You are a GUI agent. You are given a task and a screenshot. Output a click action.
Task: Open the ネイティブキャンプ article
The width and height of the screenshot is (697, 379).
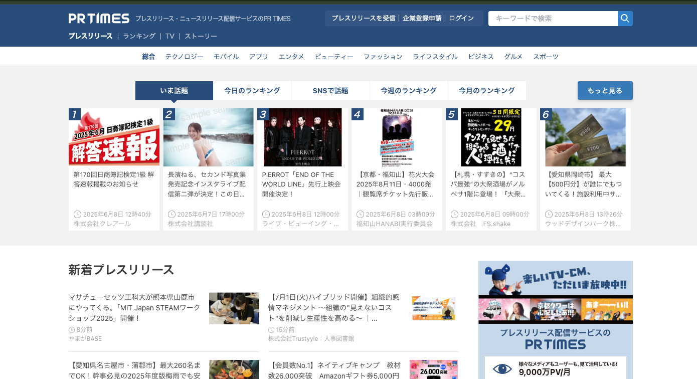pyautogui.click(x=334, y=369)
